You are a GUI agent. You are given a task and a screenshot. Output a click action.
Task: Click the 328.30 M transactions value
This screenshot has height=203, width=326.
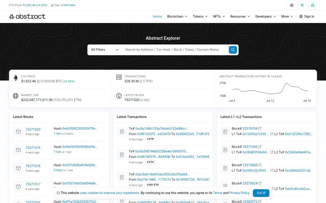click(131, 81)
